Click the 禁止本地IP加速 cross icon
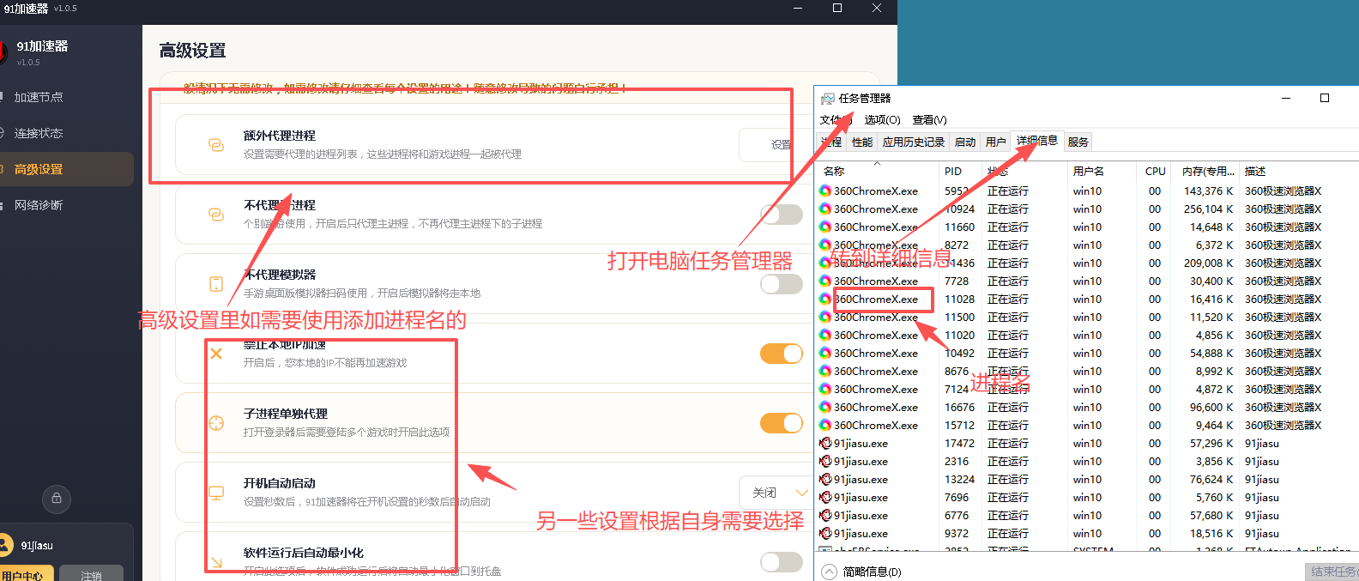The height and width of the screenshot is (581, 1359). point(216,354)
